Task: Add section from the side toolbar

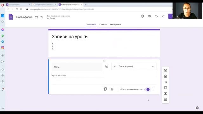Action: (166, 99)
